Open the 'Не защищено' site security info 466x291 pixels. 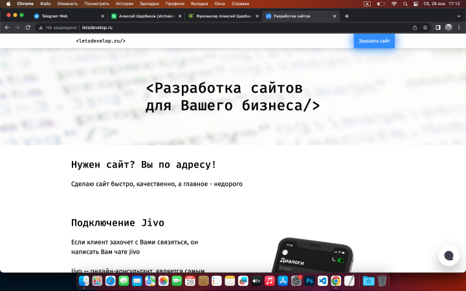pyautogui.click(x=58, y=27)
